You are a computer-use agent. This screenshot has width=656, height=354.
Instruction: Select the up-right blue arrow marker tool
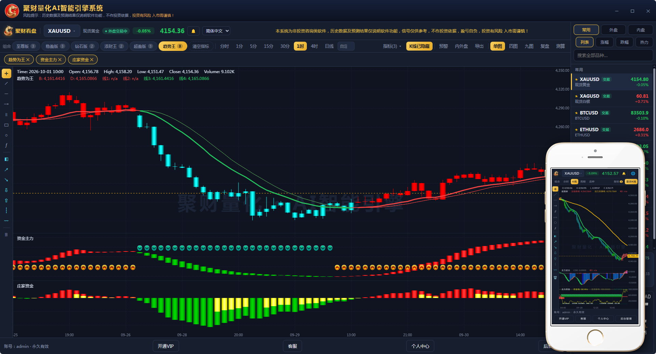pyautogui.click(x=6, y=169)
